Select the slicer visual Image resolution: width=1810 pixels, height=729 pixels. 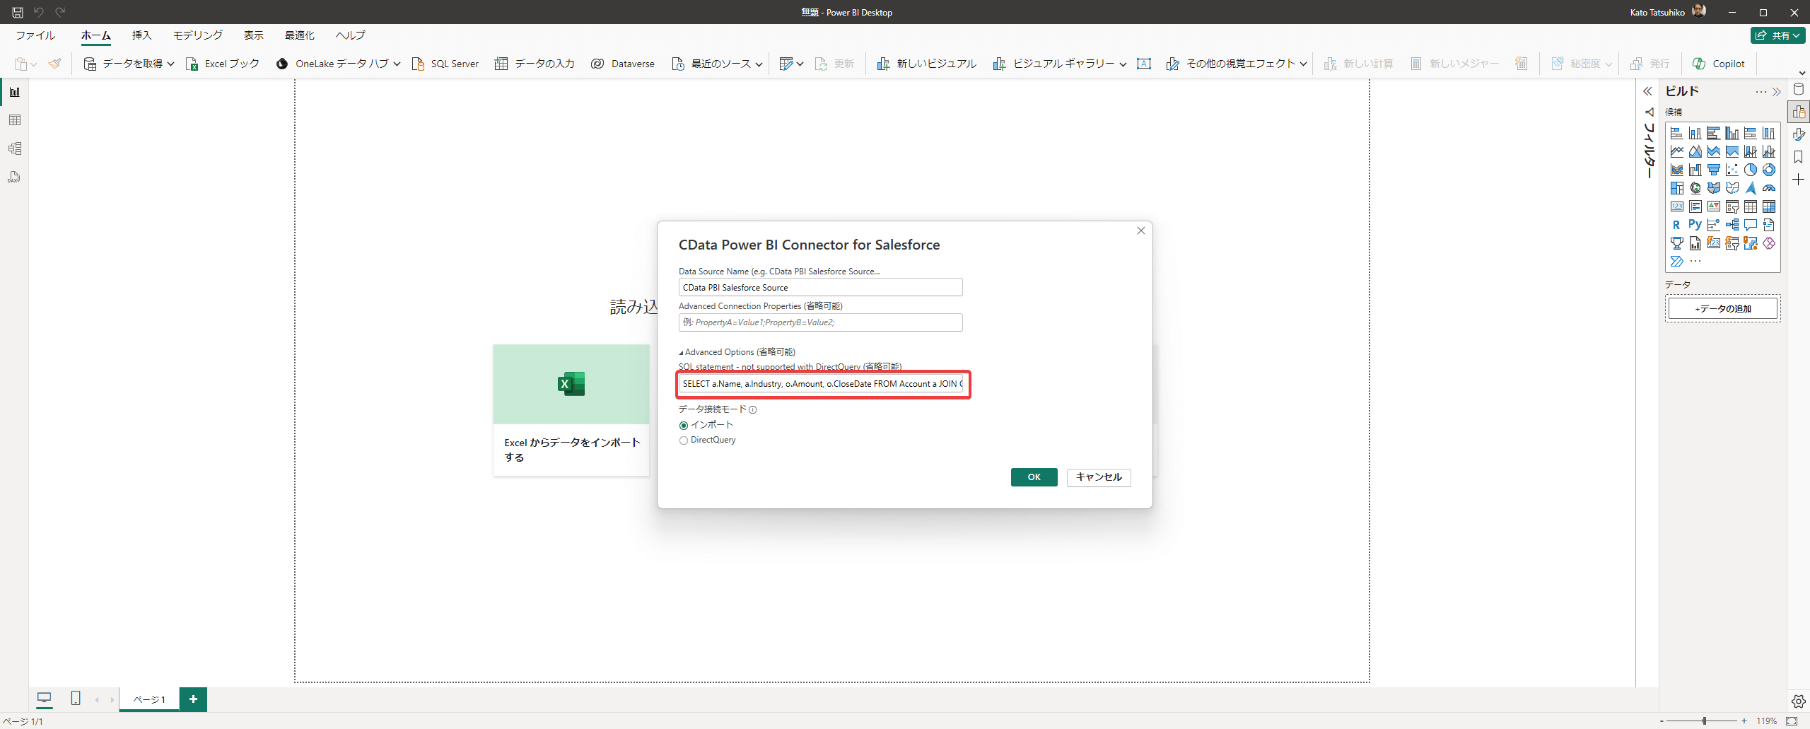(1732, 206)
